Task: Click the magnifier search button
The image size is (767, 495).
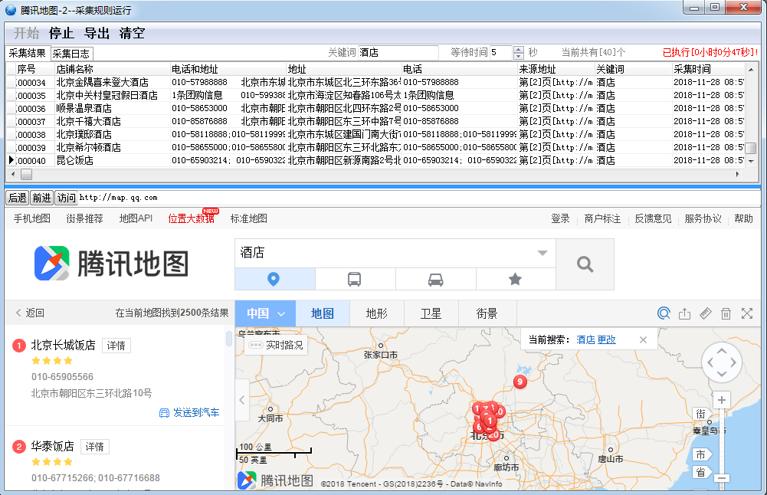Action: coord(585,264)
